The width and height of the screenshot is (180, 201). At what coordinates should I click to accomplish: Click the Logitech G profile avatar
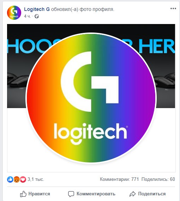click(x=14, y=13)
